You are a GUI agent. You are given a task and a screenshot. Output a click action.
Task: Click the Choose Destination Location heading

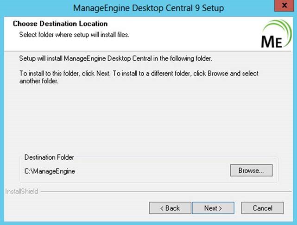click(60, 24)
